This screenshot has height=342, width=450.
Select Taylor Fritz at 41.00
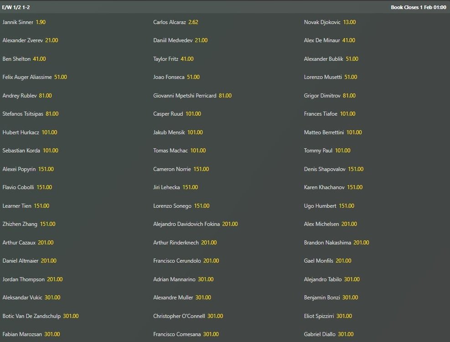pyautogui.click(x=187, y=59)
